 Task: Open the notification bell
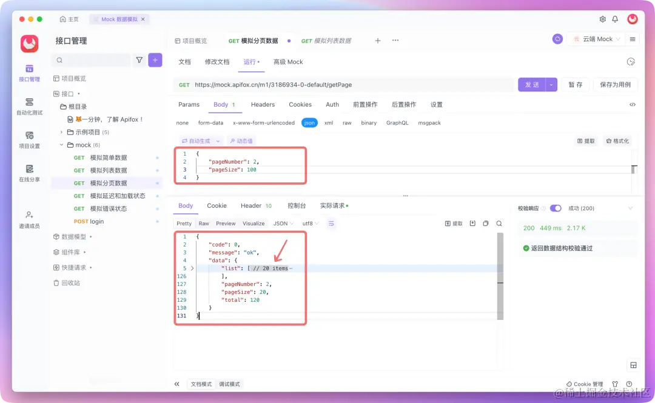615,19
